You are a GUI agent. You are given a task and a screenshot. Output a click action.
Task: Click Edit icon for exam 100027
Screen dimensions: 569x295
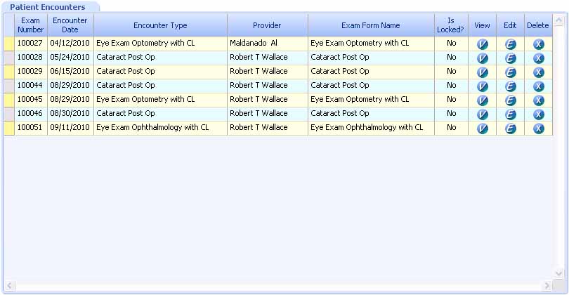point(510,44)
